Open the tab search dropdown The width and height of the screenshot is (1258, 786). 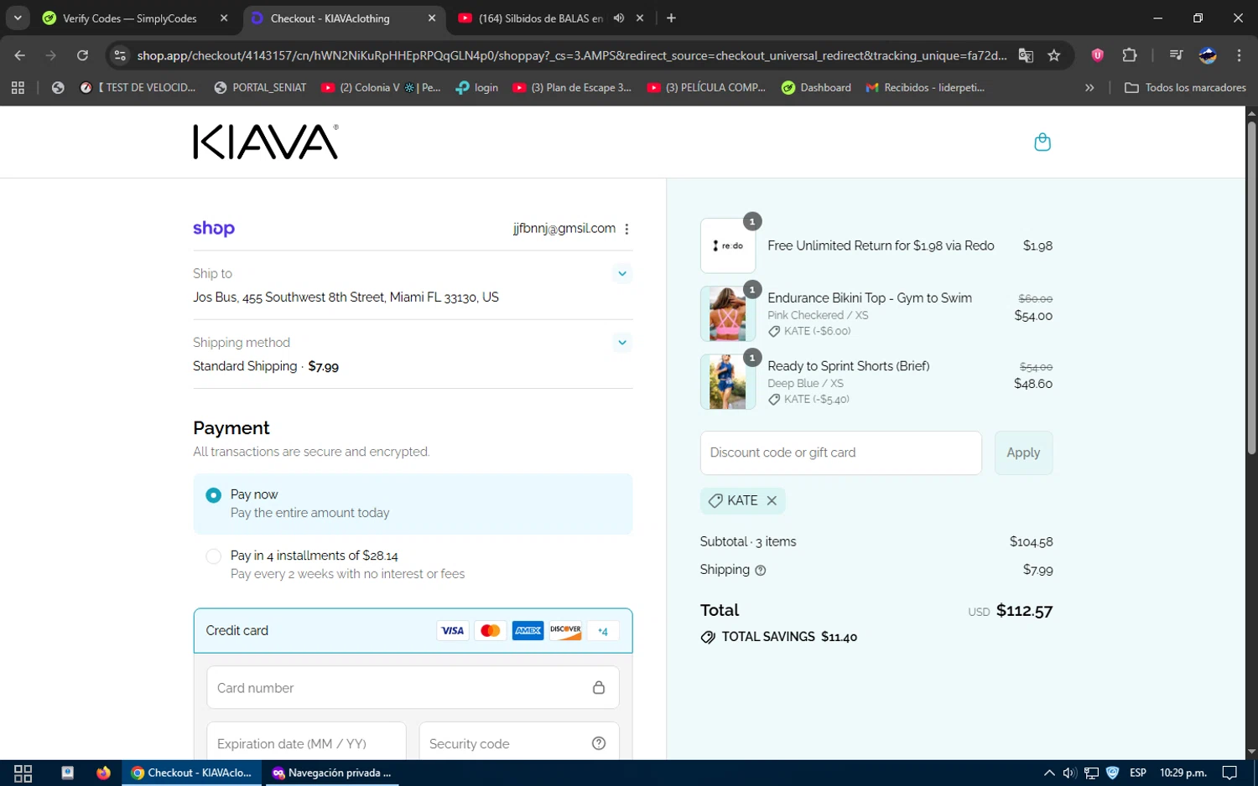click(18, 18)
